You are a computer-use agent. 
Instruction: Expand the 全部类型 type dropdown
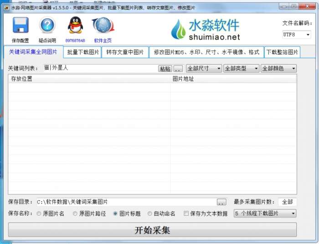tap(241, 68)
